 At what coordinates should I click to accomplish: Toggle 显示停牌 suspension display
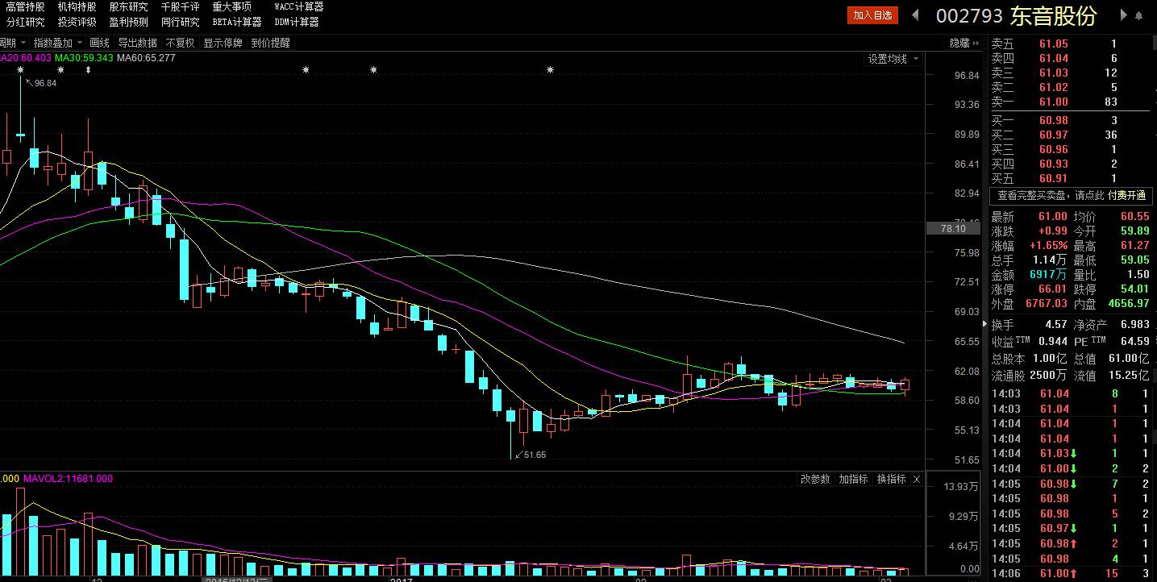(223, 43)
